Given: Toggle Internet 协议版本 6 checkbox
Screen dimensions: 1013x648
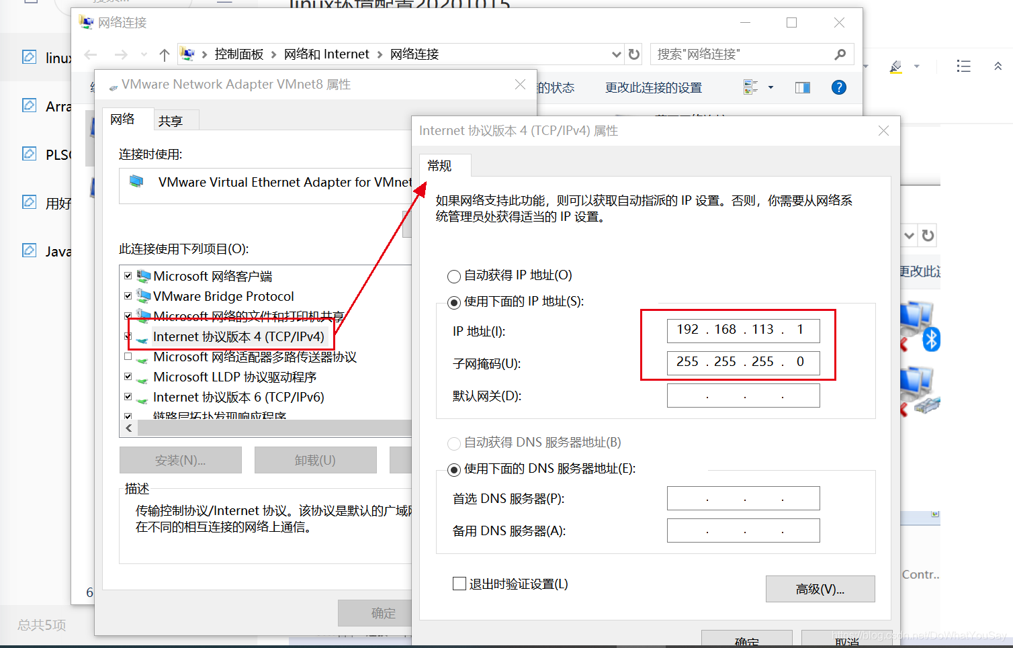Looking at the screenshot, I should (128, 397).
